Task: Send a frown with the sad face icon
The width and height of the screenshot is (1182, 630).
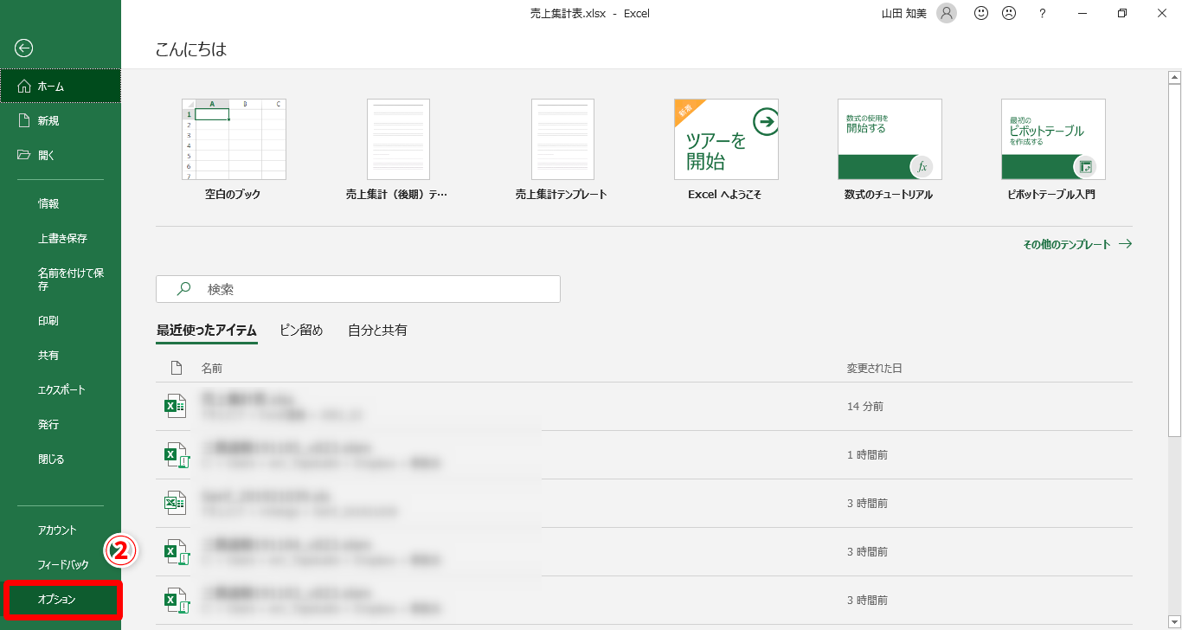Action: pyautogui.click(x=1009, y=13)
